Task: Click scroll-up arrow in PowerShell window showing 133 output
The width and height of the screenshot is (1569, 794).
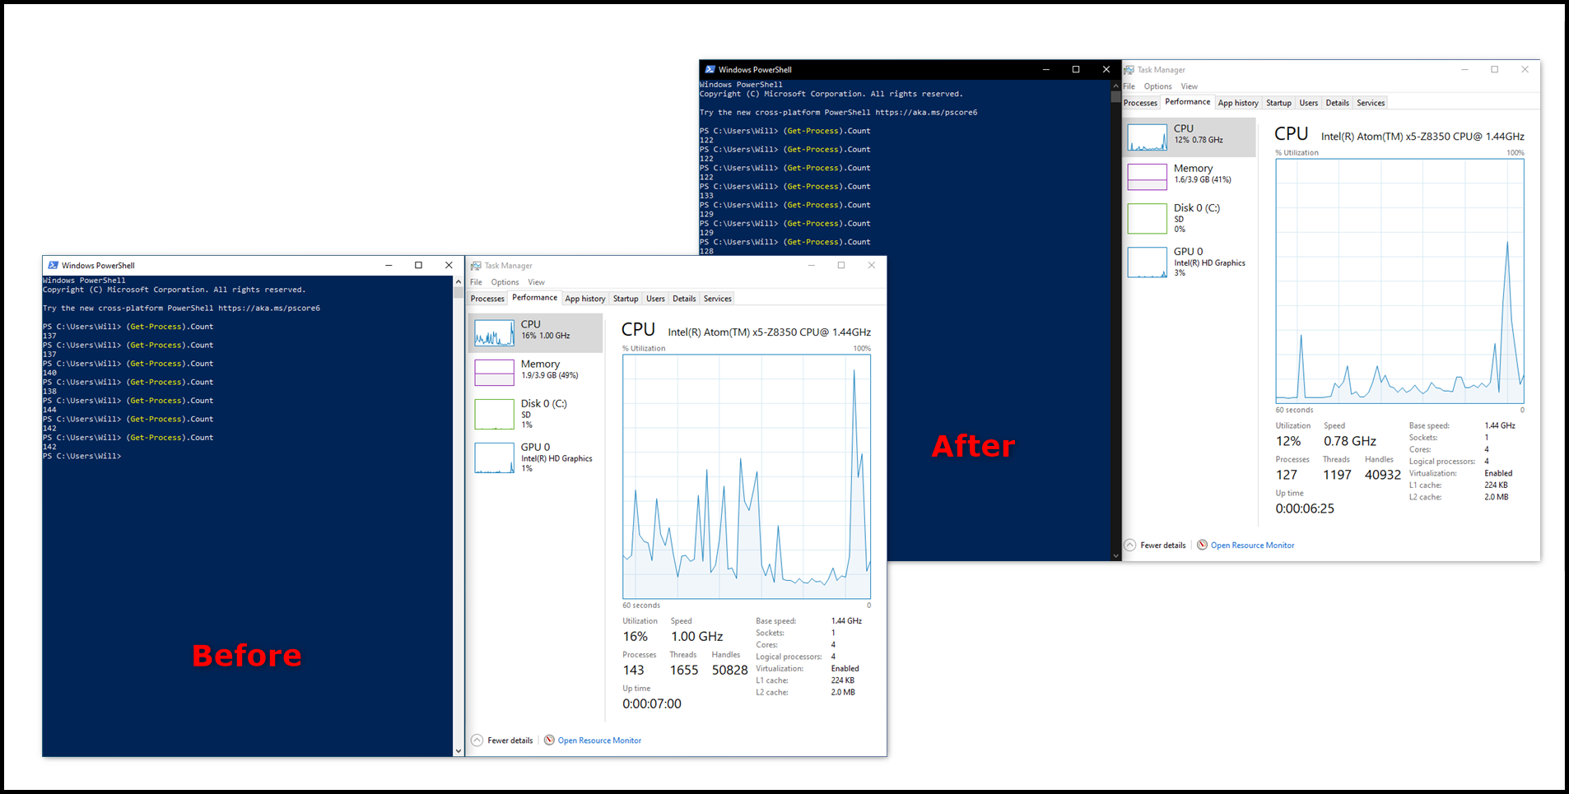Action: click(1115, 86)
